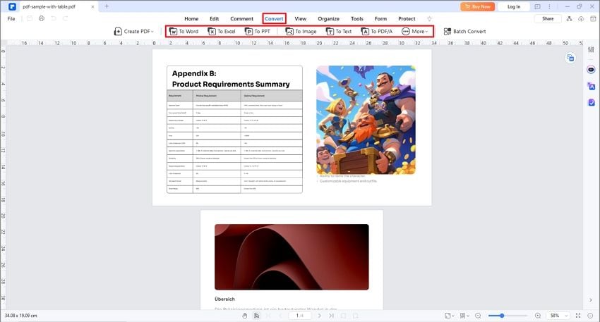600x322 pixels.
Task: Click the cartoon characters image on page one
Action: click(x=366, y=120)
